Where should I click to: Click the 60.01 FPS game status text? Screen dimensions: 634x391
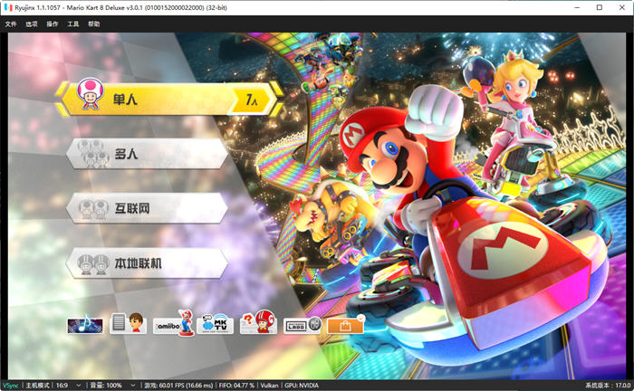click(x=178, y=386)
